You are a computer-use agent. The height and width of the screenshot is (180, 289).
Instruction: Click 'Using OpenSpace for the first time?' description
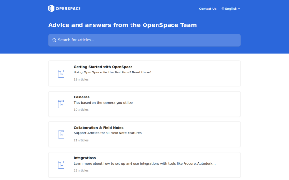pos(112,72)
